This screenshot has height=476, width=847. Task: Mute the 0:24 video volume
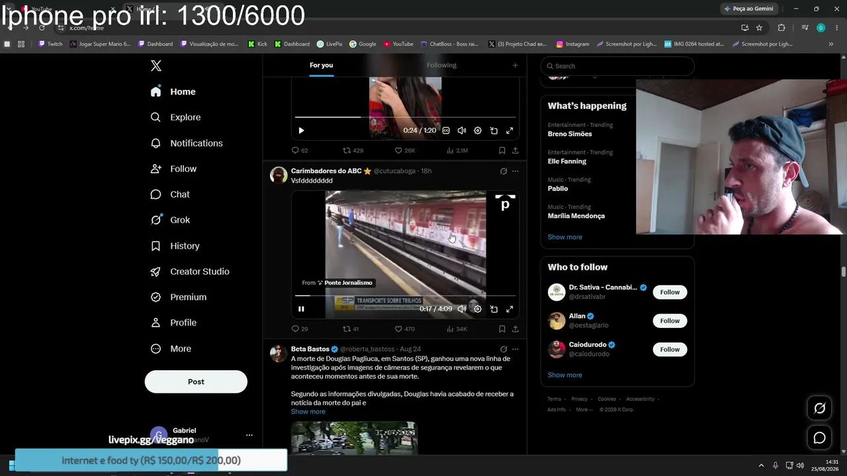(x=462, y=131)
